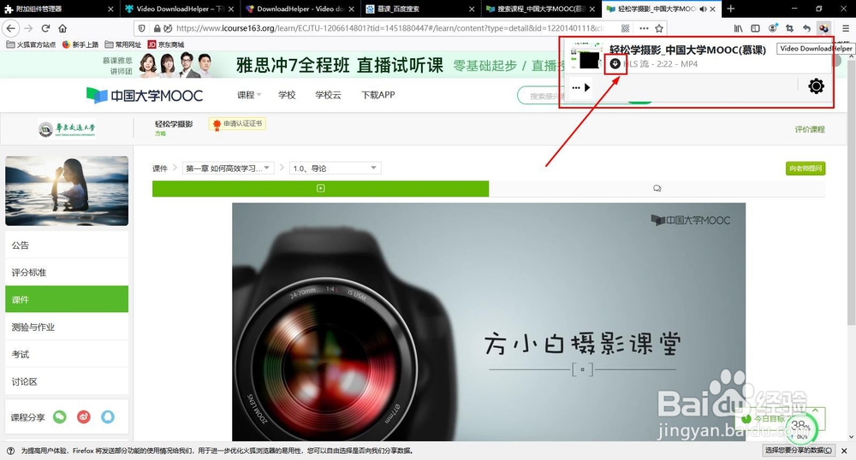This screenshot has height=460, width=856.
Task: Open the 第一章 如何高效学习 chapter dropdown
Action: pyautogui.click(x=229, y=168)
